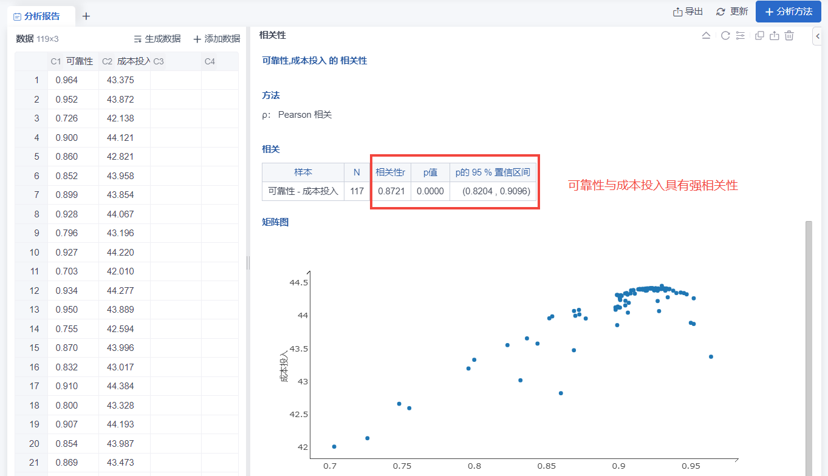Select the C1 可靠性 column header

click(x=72, y=61)
